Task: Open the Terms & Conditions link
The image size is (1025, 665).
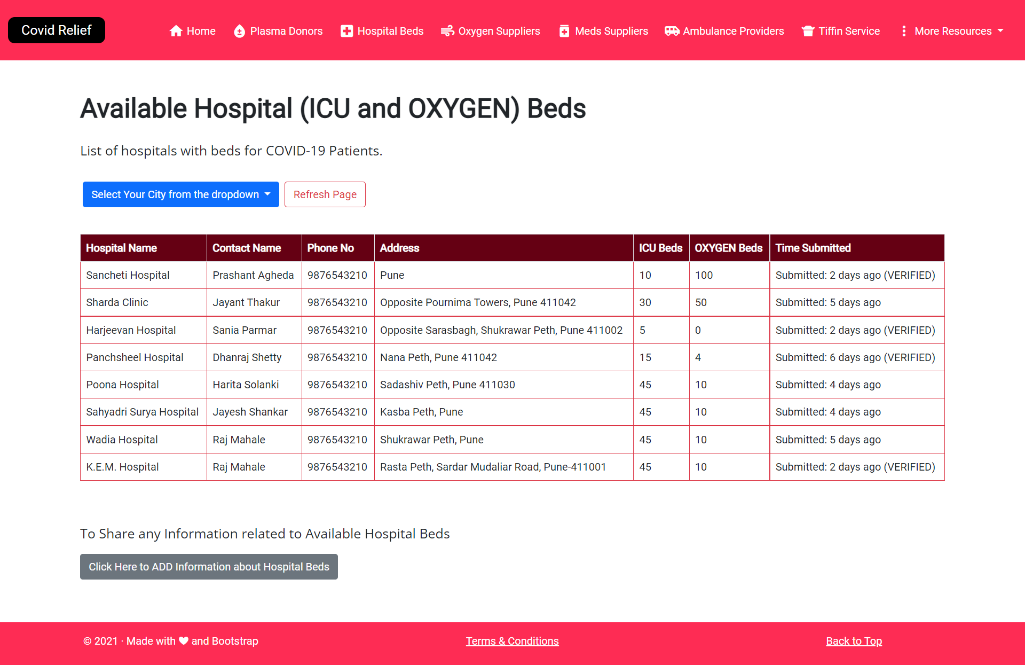Action: click(x=512, y=641)
